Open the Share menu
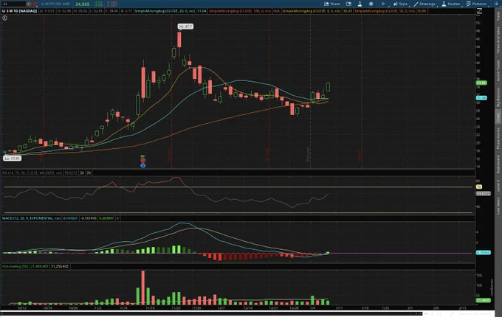 click(x=332, y=4)
